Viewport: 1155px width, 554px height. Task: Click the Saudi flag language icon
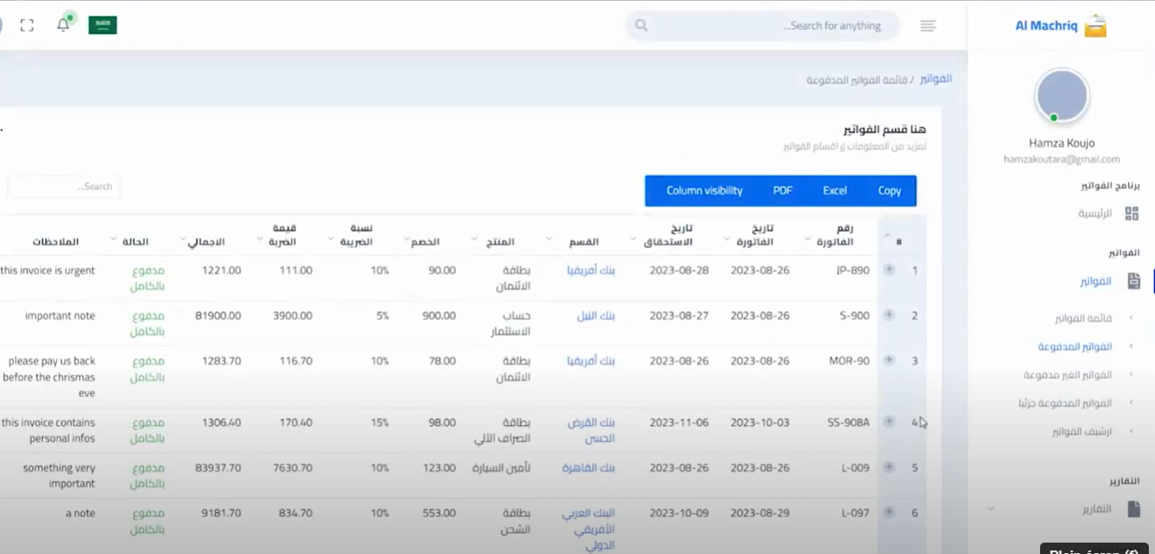pyautogui.click(x=103, y=25)
